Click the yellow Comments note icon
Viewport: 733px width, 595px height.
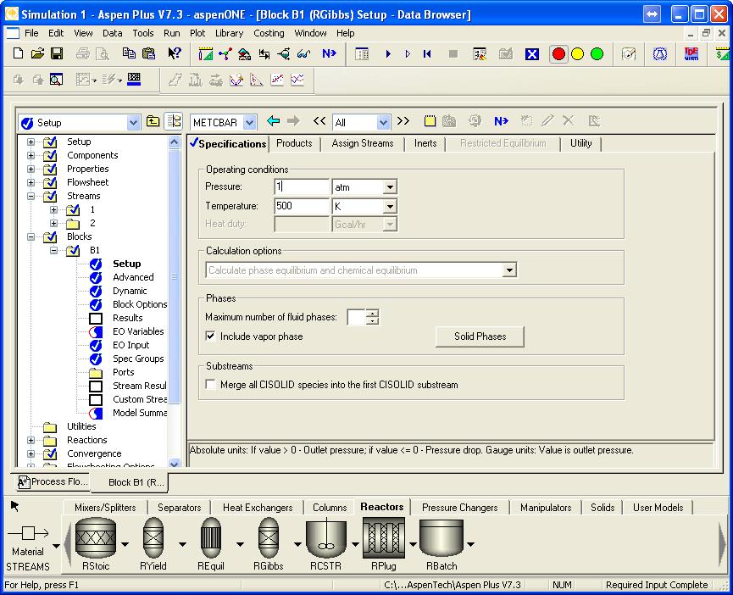430,121
